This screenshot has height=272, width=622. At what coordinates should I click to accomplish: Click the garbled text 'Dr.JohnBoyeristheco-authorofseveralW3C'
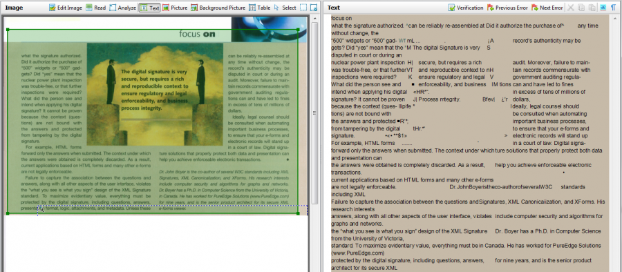(x=500, y=187)
